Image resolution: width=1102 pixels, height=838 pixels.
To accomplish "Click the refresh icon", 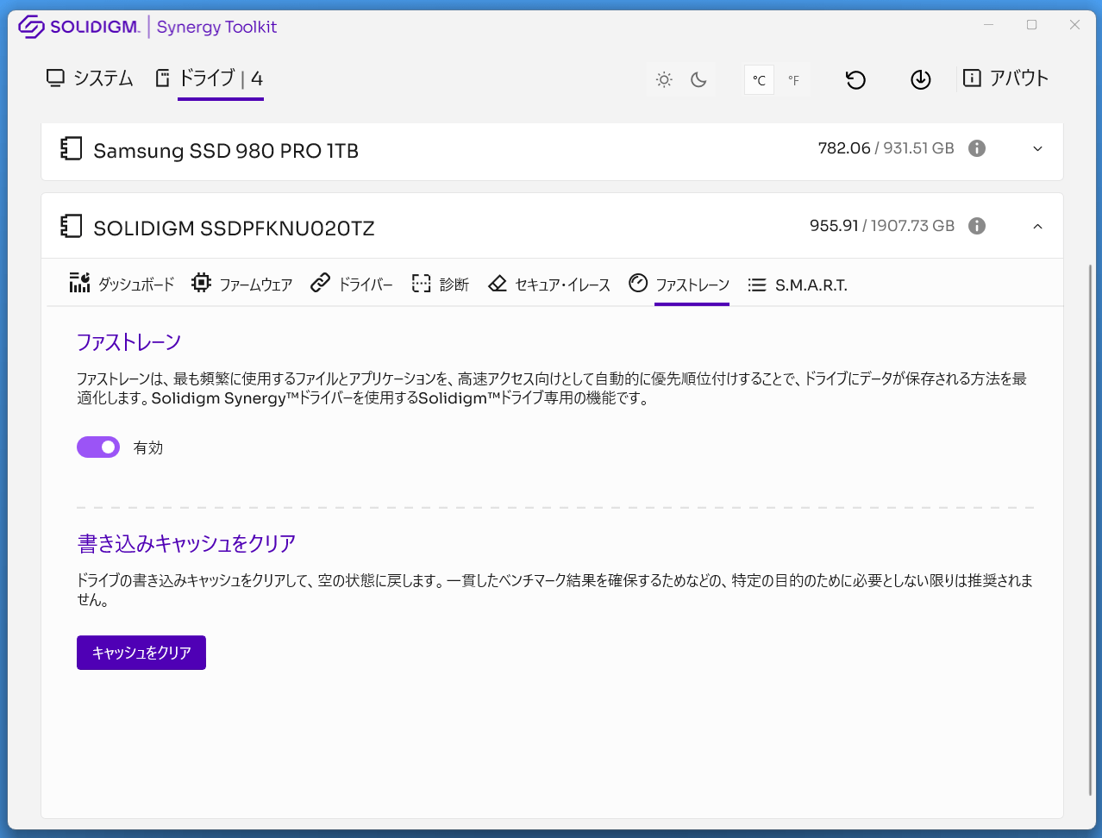I will (855, 80).
